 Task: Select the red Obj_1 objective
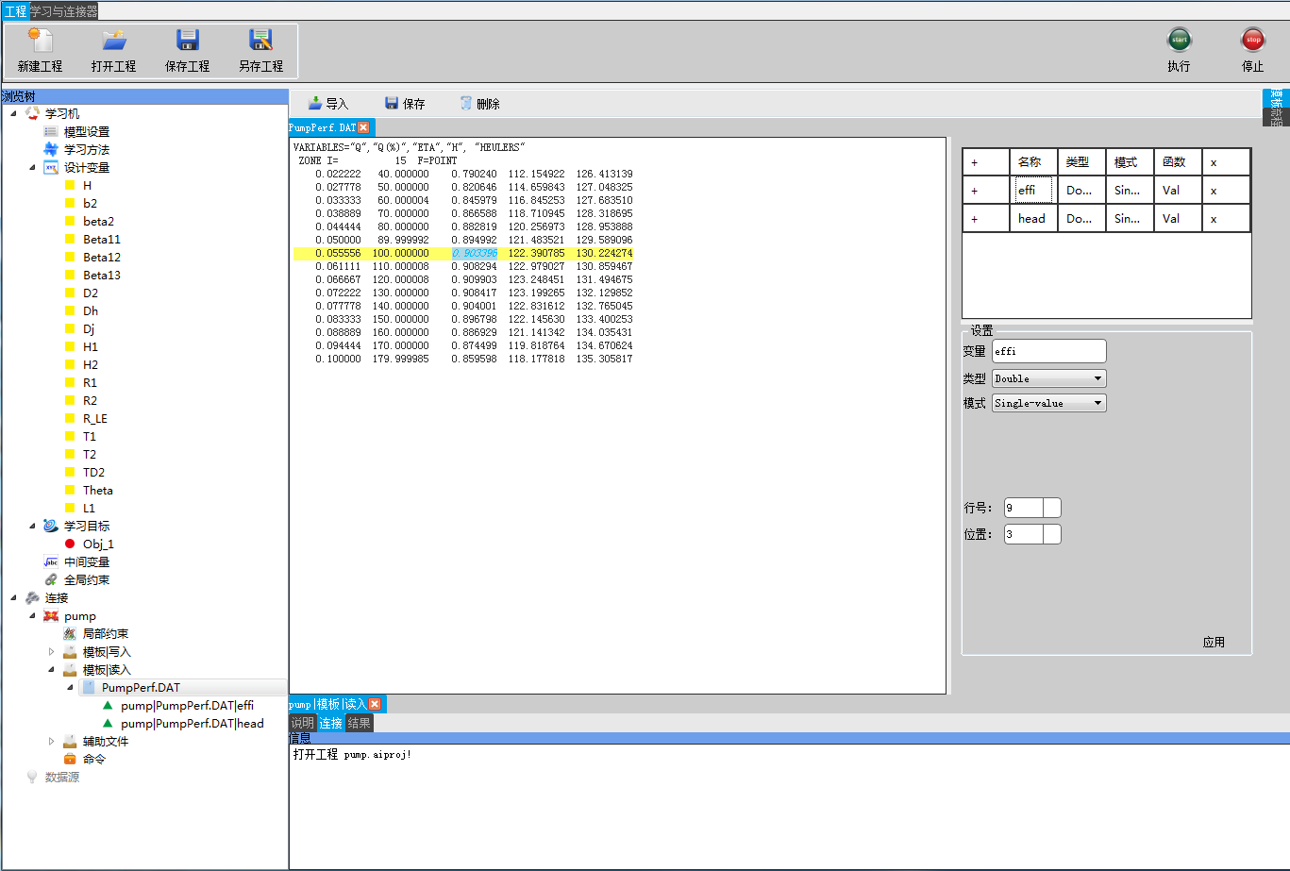click(x=98, y=544)
